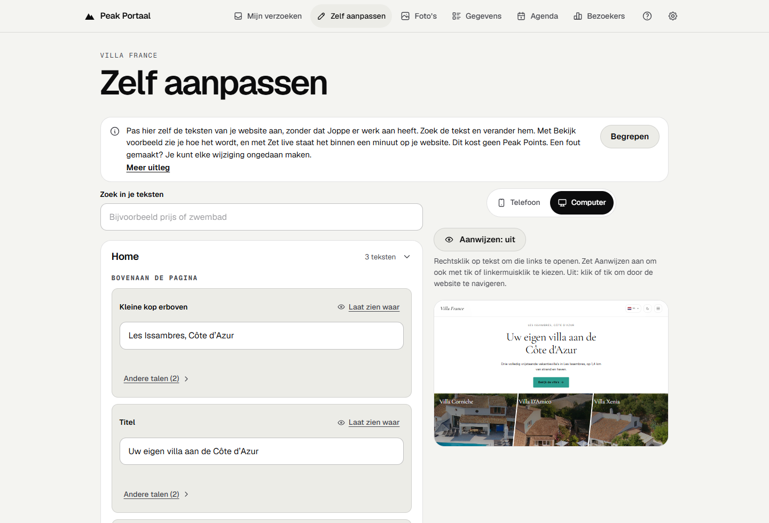Open the hamburger menu in website preview
769x523 pixels.
pyautogui.click(x=658, y=308)
